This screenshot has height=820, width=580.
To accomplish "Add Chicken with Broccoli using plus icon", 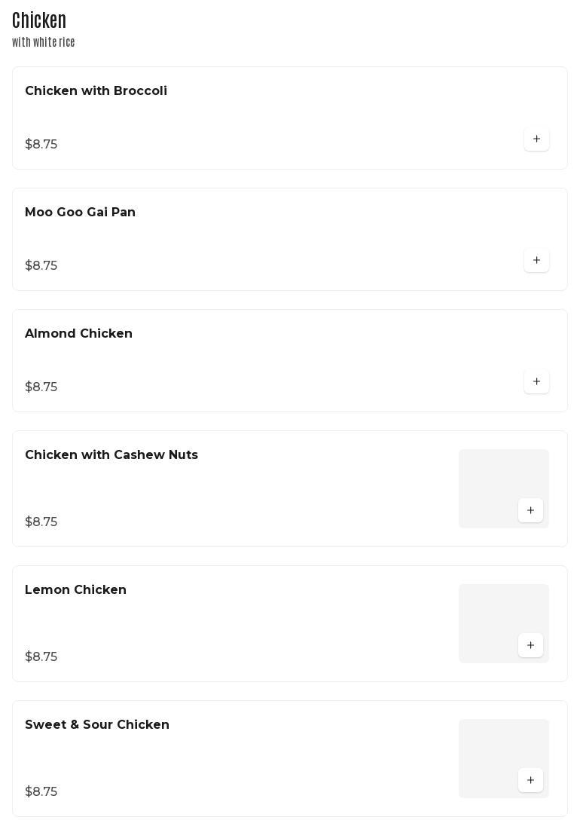I will pos(536,139).
